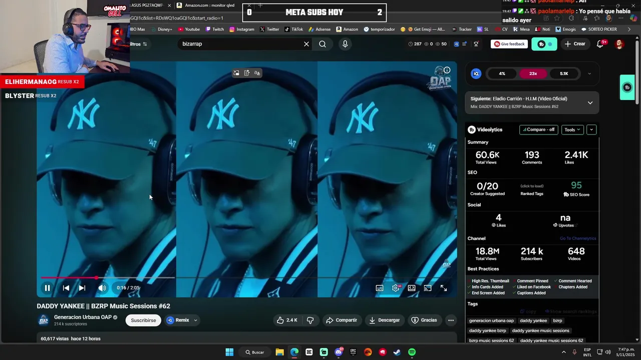Skip to the next video in playlist

pyautogui.click(x=82, y=288)
